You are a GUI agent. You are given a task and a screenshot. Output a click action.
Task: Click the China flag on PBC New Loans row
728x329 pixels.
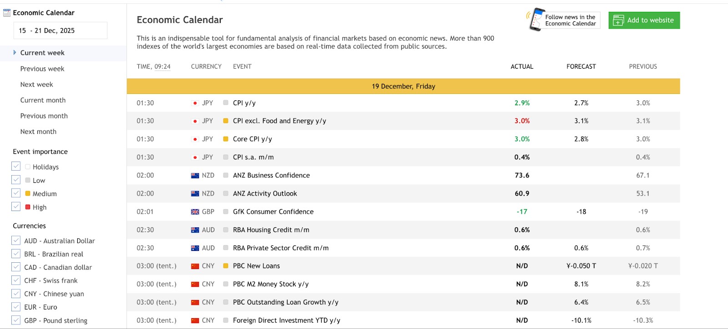click(195, 266)
